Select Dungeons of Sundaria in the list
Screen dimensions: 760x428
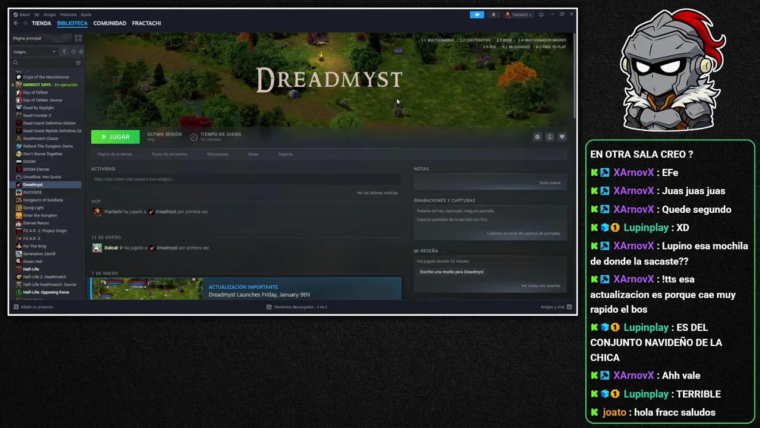[43, 200]
